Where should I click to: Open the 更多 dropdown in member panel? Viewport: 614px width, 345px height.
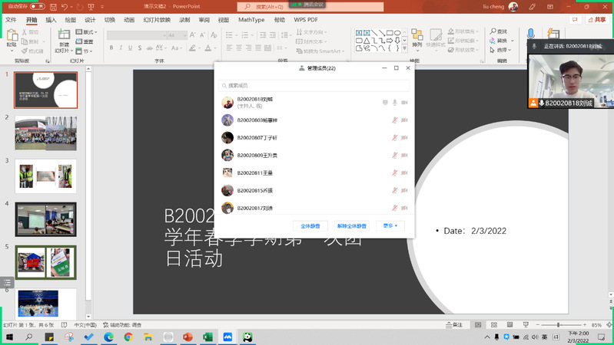point(390,226)
